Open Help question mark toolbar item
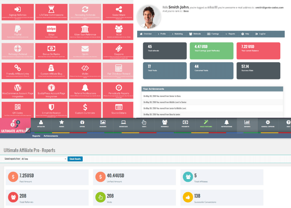This screenshot has width=291, height=208. pos(288,124)
